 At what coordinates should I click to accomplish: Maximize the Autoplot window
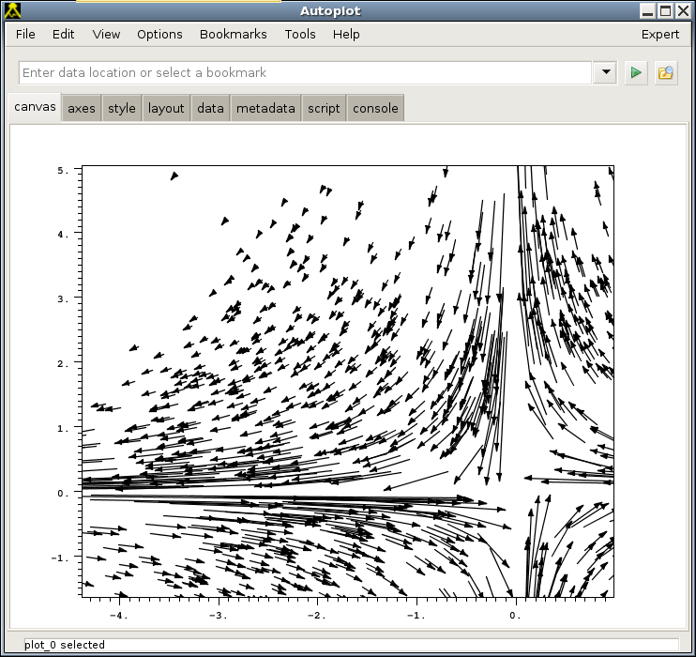click(x=665, y=10)
